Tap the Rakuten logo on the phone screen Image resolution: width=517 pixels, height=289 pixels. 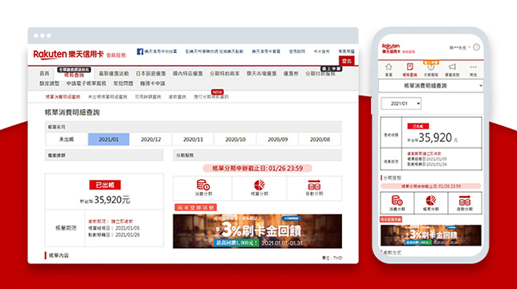[392, 48]
